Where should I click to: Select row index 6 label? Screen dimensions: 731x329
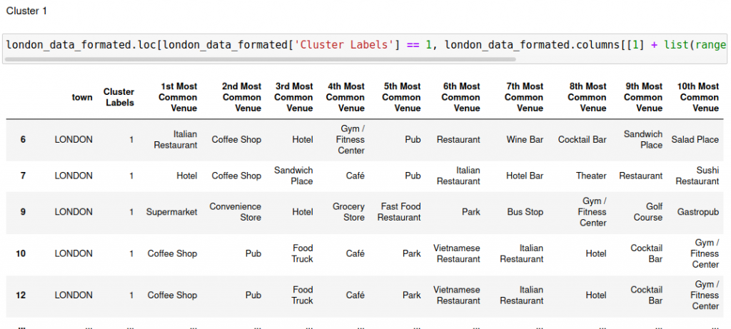[23, 140]
